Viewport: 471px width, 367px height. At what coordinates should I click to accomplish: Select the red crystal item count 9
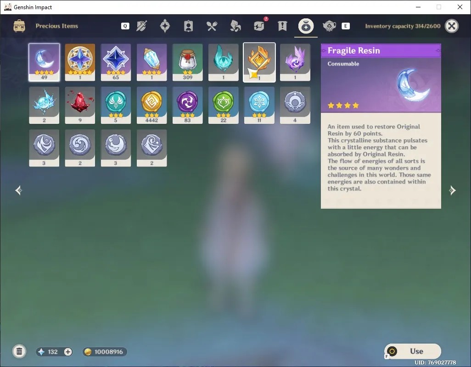point(80,105)
